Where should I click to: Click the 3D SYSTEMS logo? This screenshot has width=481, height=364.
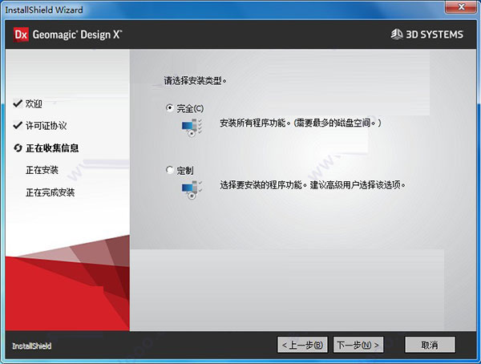click(427, 34)
